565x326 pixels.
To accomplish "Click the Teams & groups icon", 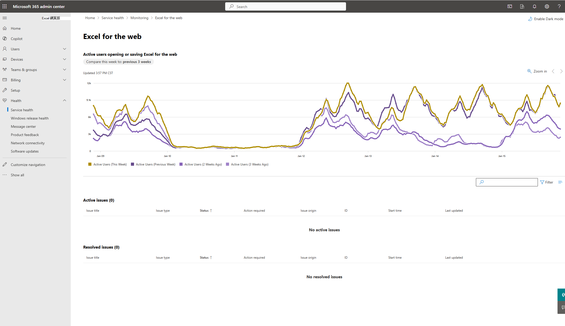I will point(5,69).
